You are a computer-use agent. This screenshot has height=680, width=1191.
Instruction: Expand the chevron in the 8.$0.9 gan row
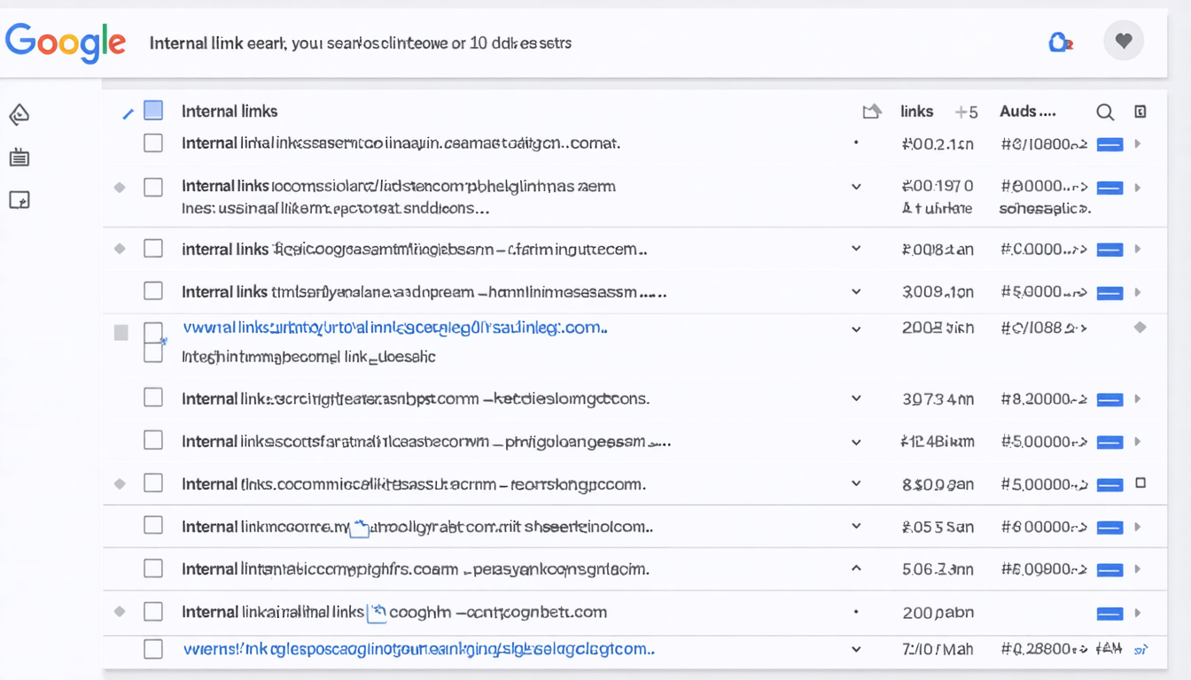(x=856, y=483)
